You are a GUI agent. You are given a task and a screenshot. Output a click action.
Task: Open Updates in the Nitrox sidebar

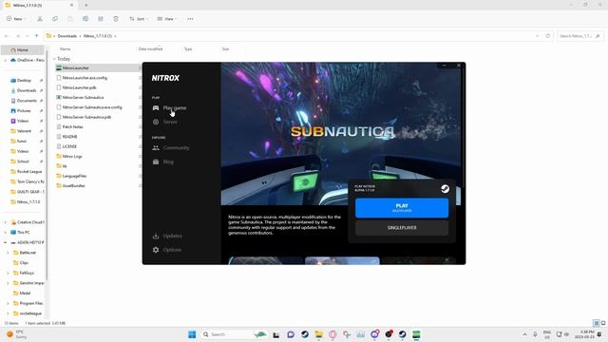pyautogui.click(x=167, y=236)
